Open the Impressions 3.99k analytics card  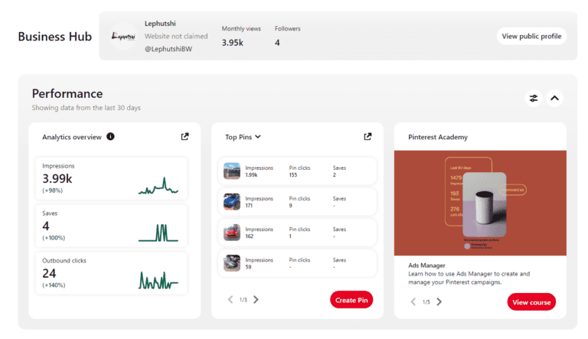(111, 178)
